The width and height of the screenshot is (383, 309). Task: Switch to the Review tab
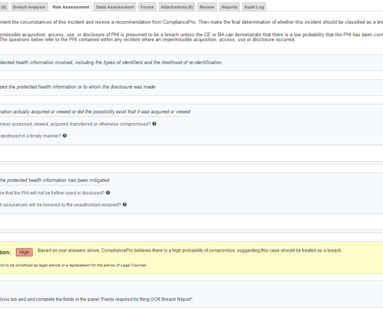pos(206,7)
